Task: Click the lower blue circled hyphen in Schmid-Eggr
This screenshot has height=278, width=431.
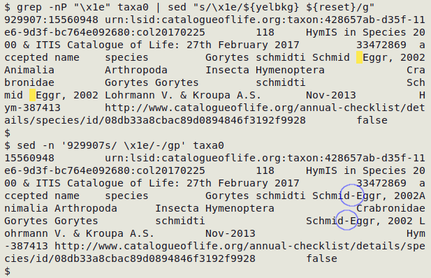Action: tap(346, 221)
